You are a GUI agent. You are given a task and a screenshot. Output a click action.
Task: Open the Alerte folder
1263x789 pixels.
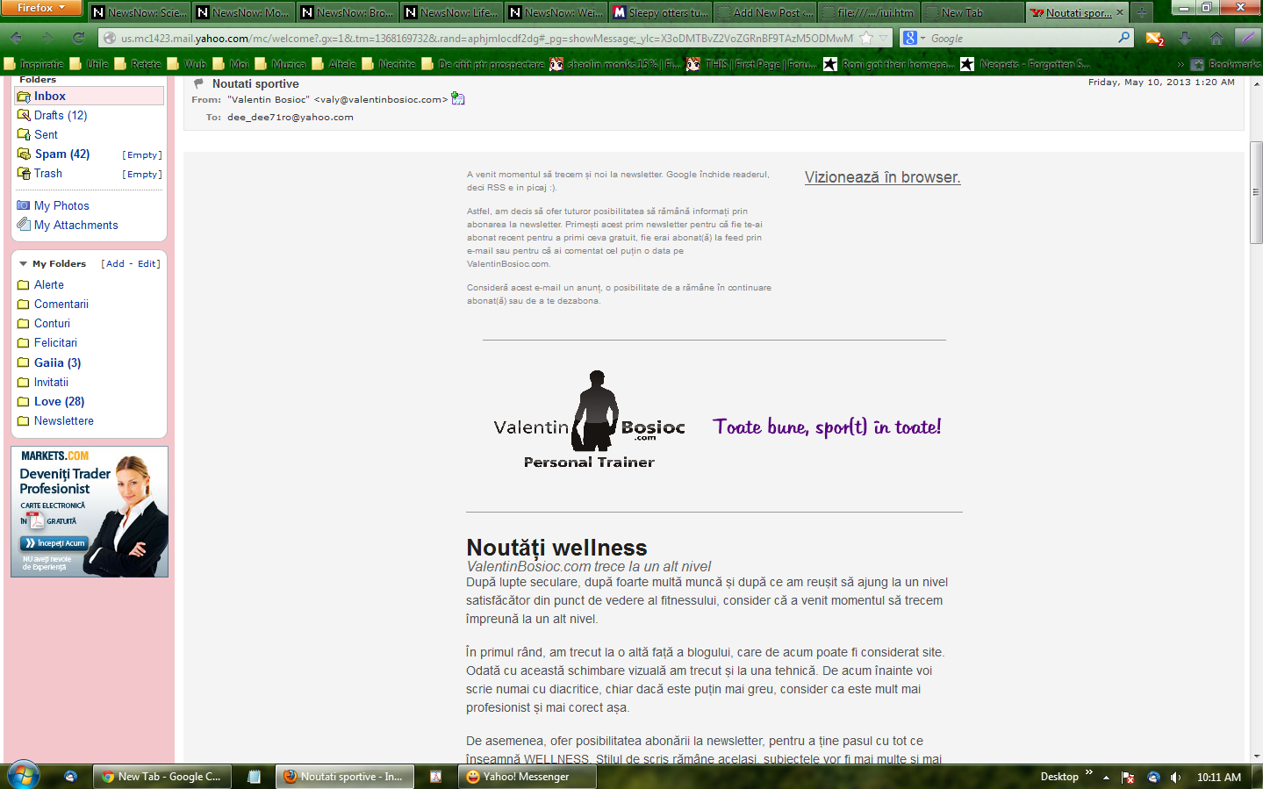point(48,284)
